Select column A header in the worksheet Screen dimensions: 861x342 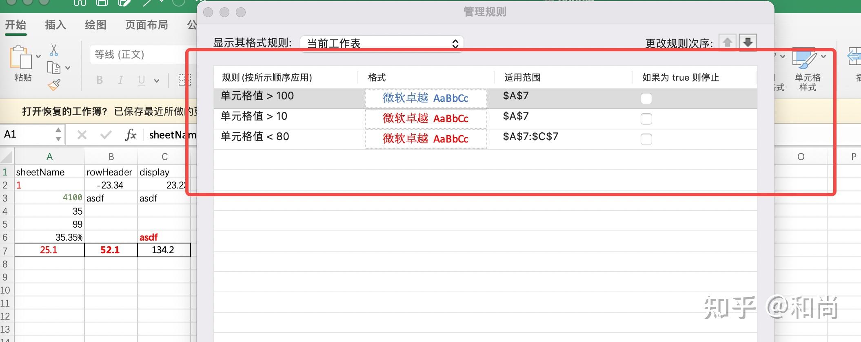tap(49, 157)
